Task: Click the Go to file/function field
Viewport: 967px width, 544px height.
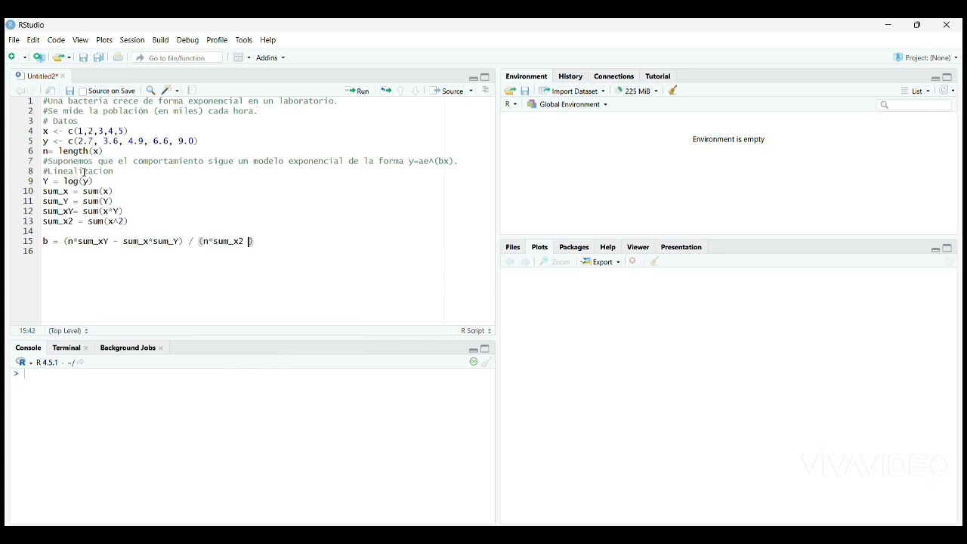Action: click(178, 58)
